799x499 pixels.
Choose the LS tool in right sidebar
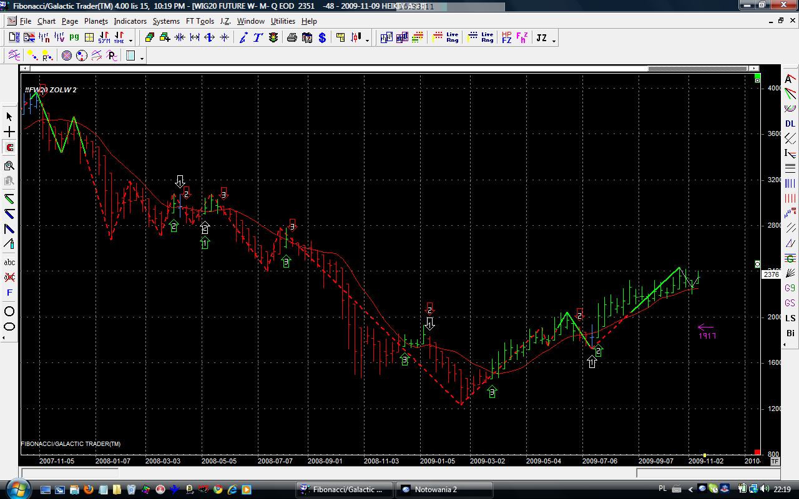790,318
